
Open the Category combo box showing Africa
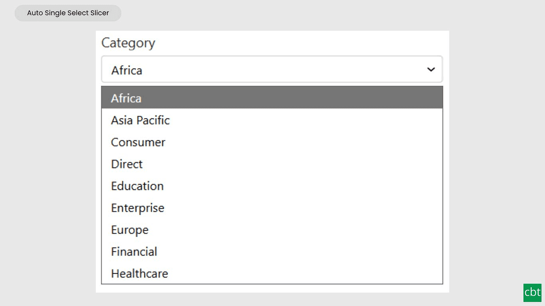[272, 69]
